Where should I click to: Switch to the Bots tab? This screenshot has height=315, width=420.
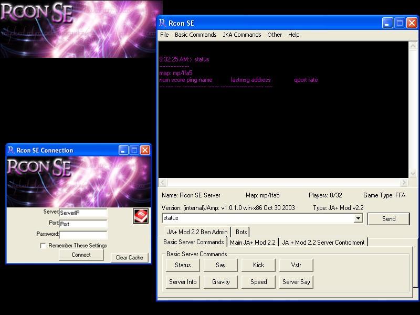click(x=241, y=232)
